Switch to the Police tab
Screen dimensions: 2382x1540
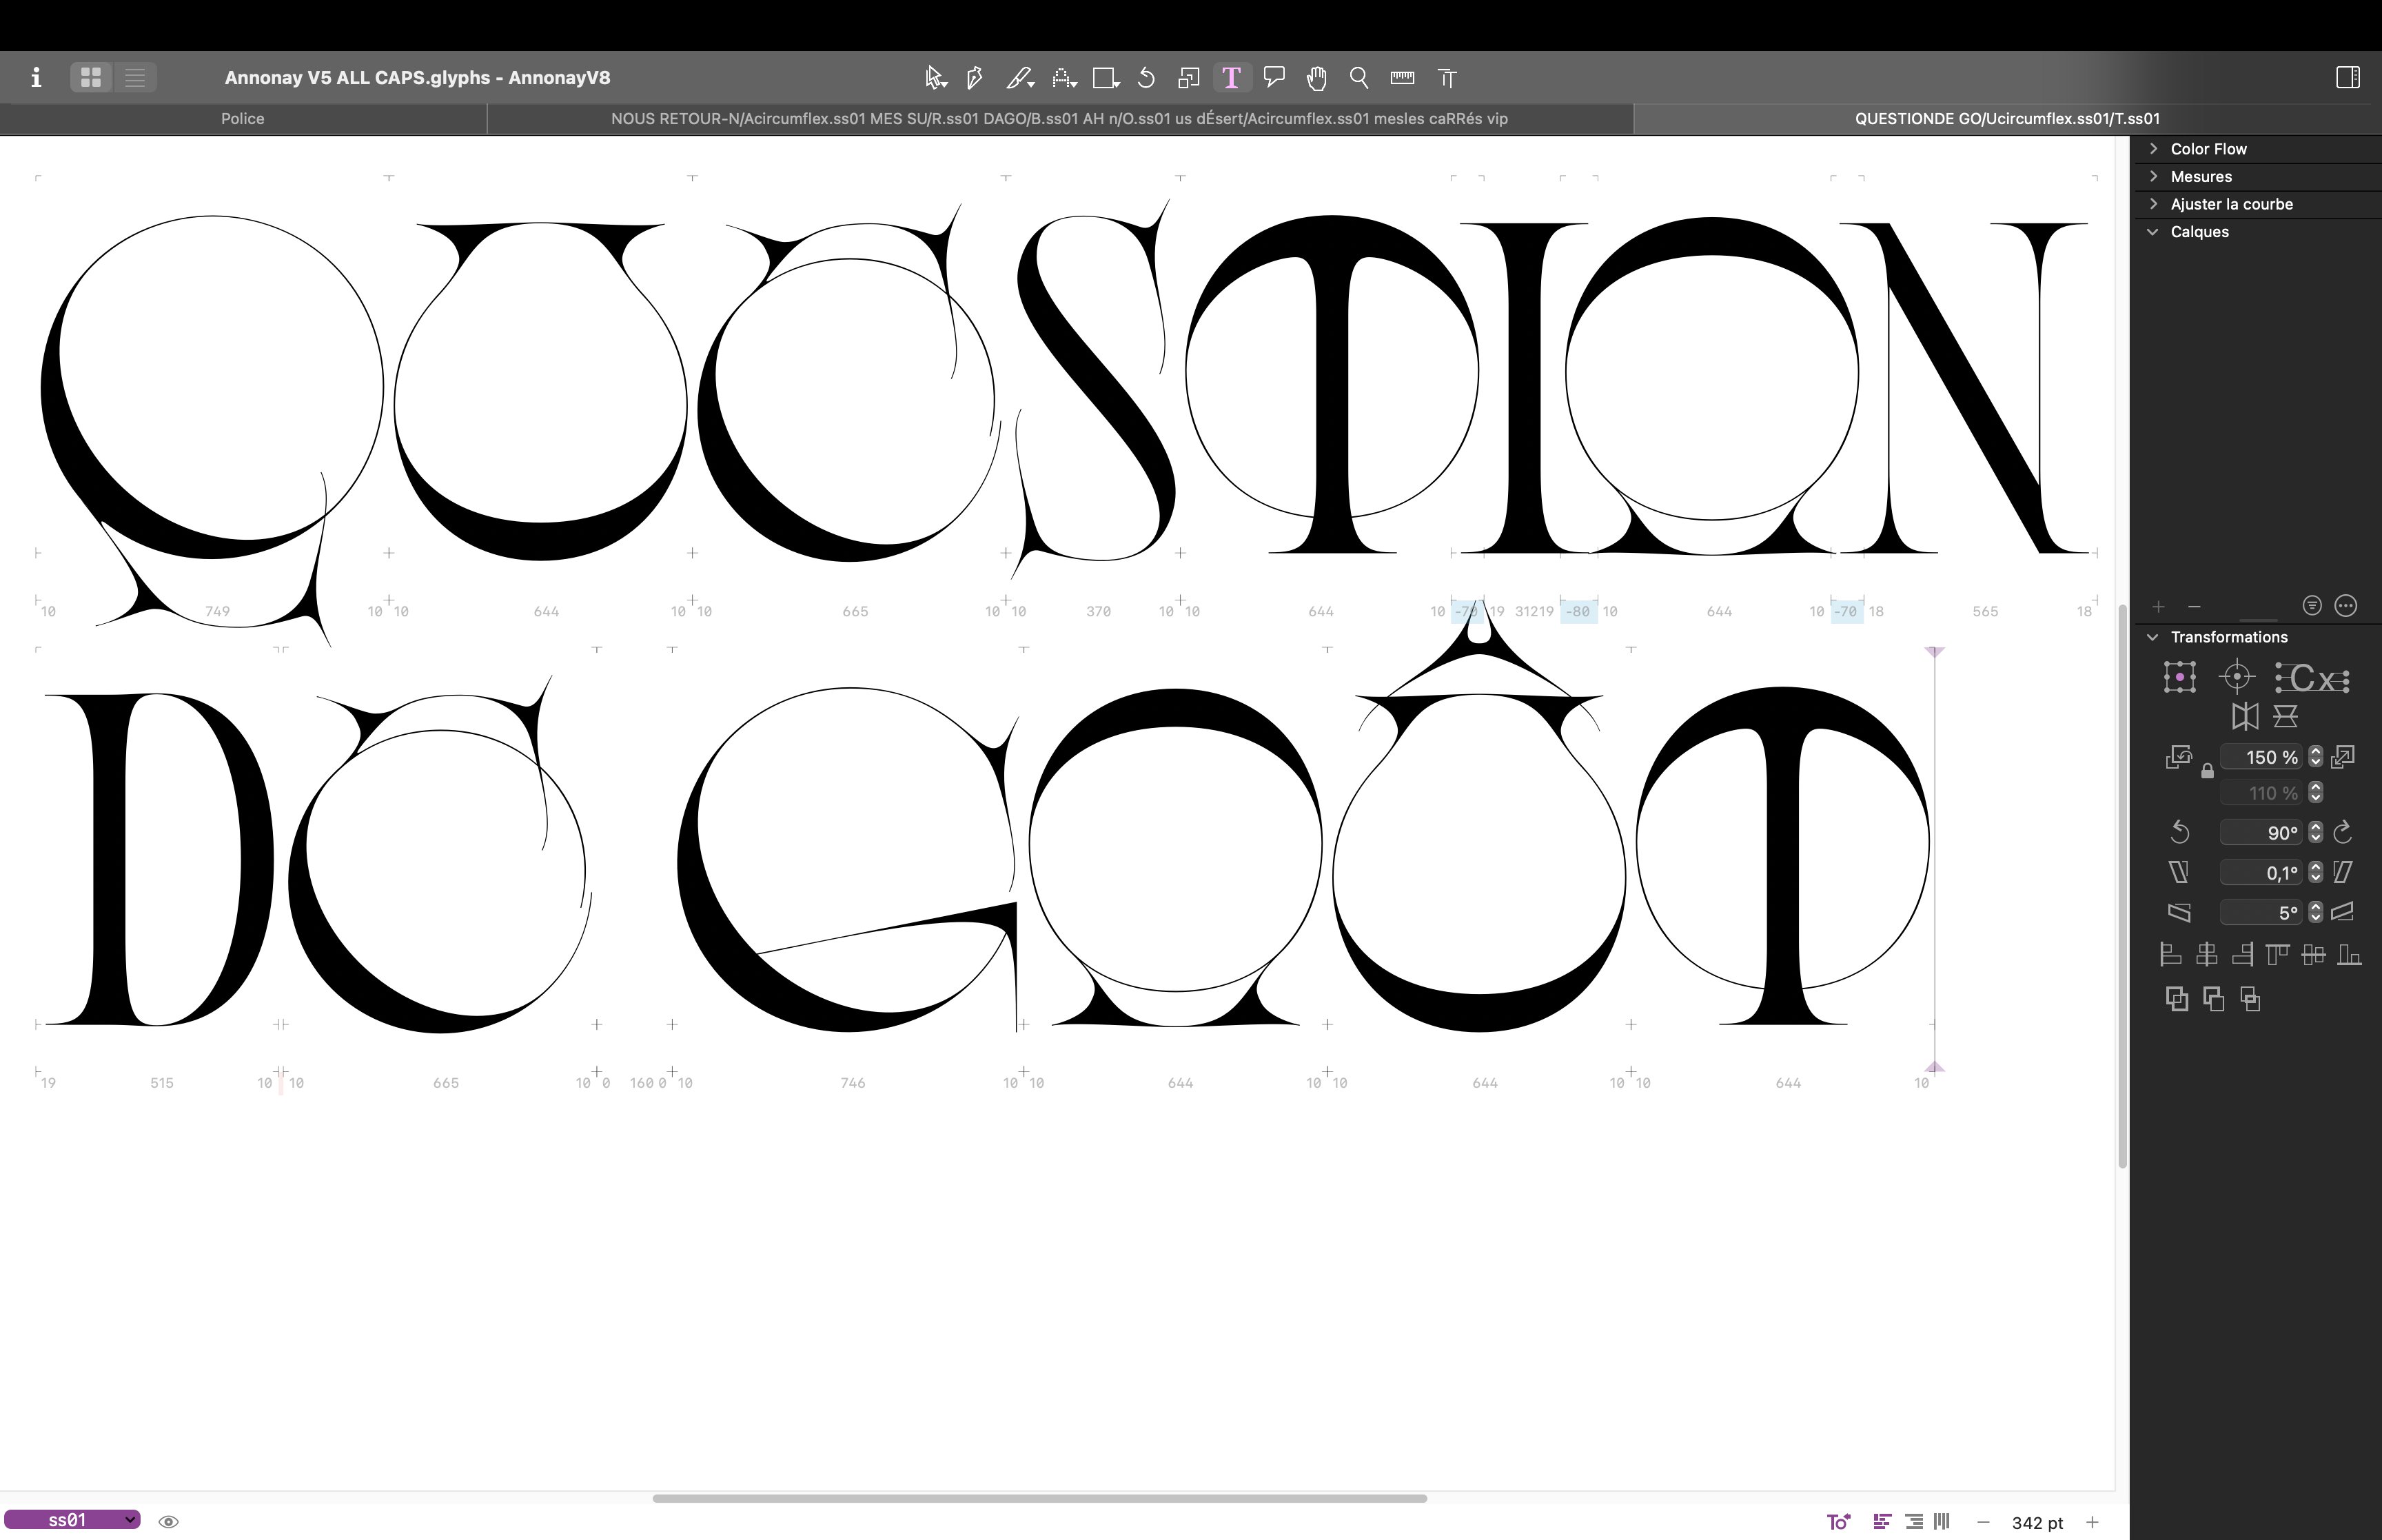243,119
